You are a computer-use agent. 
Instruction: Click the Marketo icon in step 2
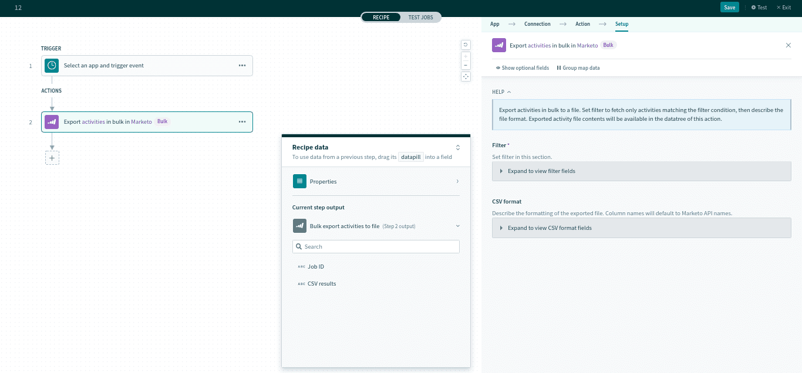pyautogui.click(x=52, y=122)
